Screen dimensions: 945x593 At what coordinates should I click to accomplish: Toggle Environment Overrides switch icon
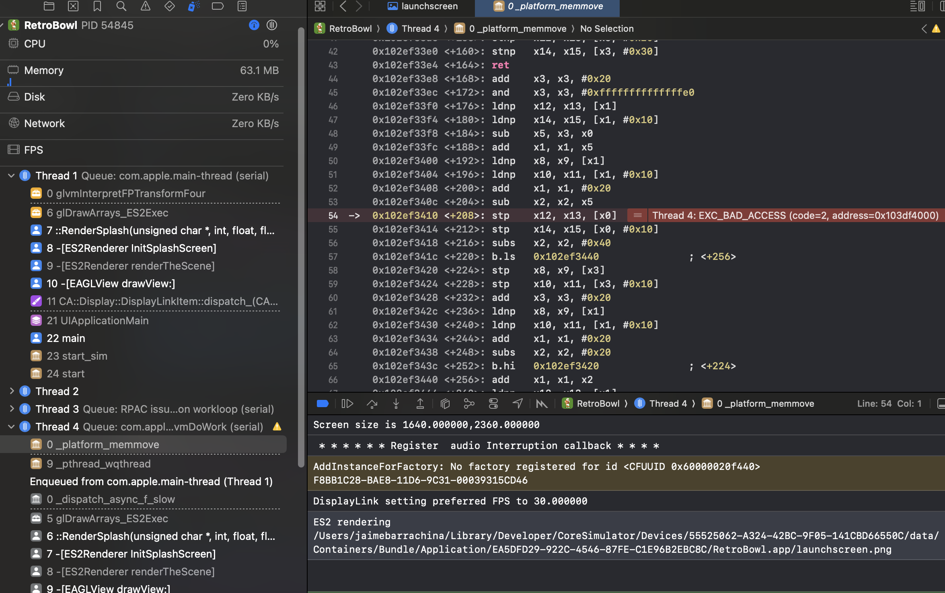point(493,404)
